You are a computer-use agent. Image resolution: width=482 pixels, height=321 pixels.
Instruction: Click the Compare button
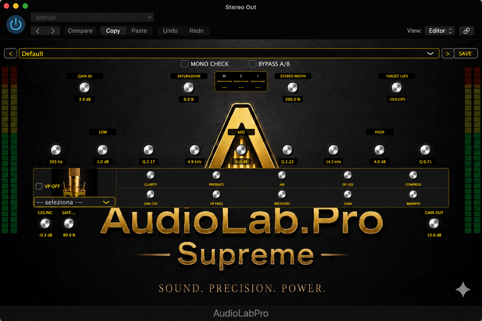tap(80, 31)
